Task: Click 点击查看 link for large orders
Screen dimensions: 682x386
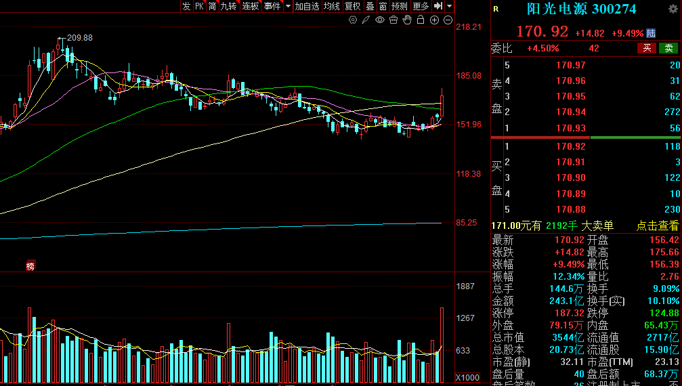Action: [x=657, y=226]
